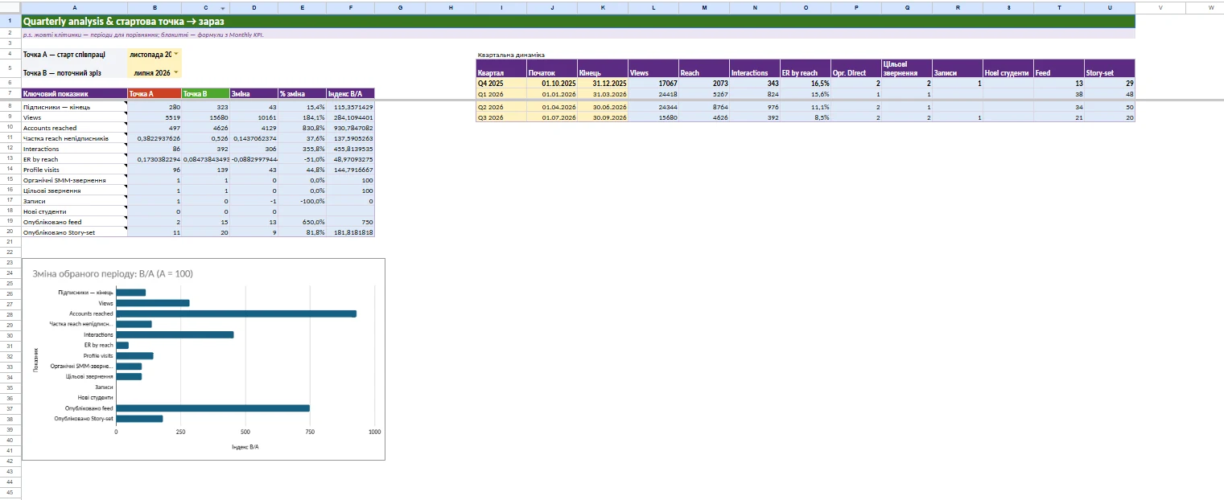Select the 'Опубліковано Story-set' row label
Screen dimensions: 1224x500
point(74,232)
